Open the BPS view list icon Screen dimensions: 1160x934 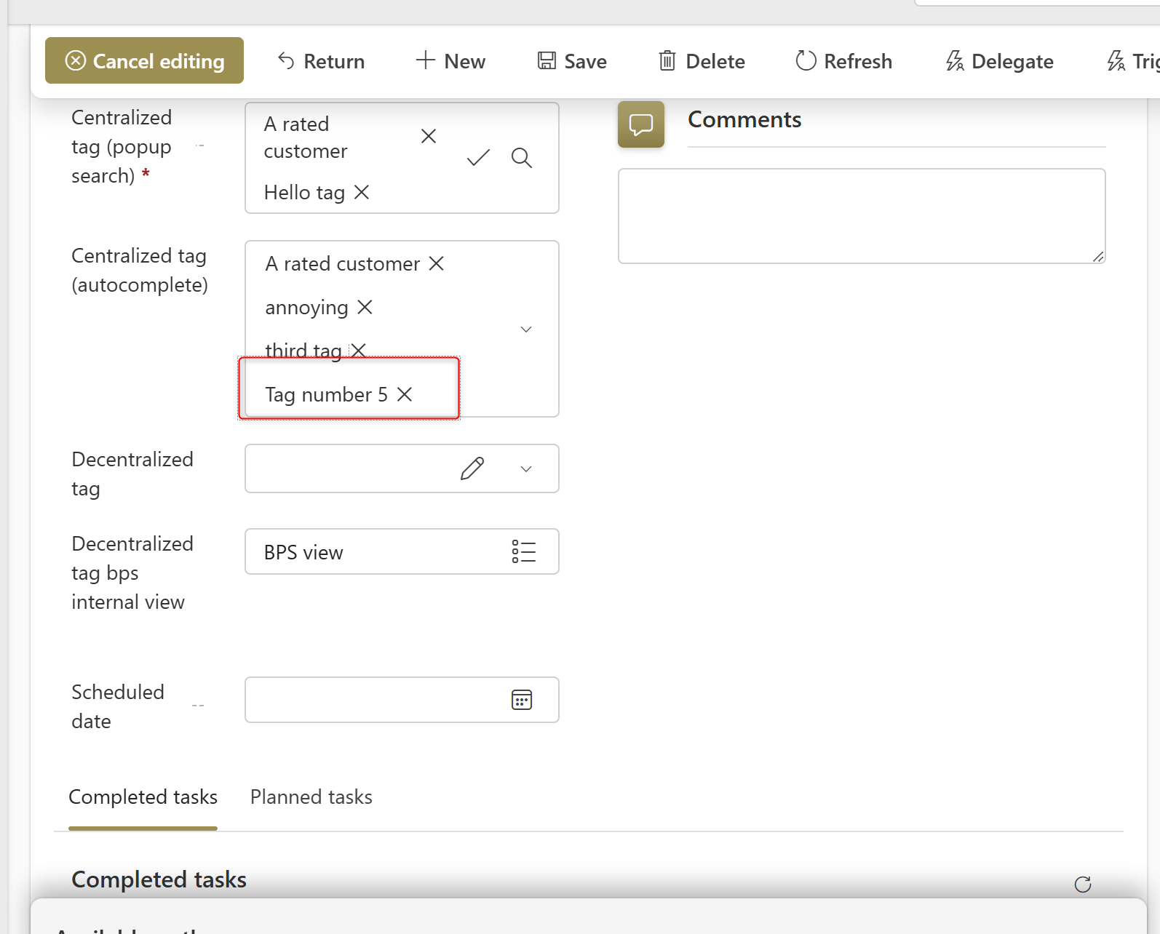click(x=523, y=552)
